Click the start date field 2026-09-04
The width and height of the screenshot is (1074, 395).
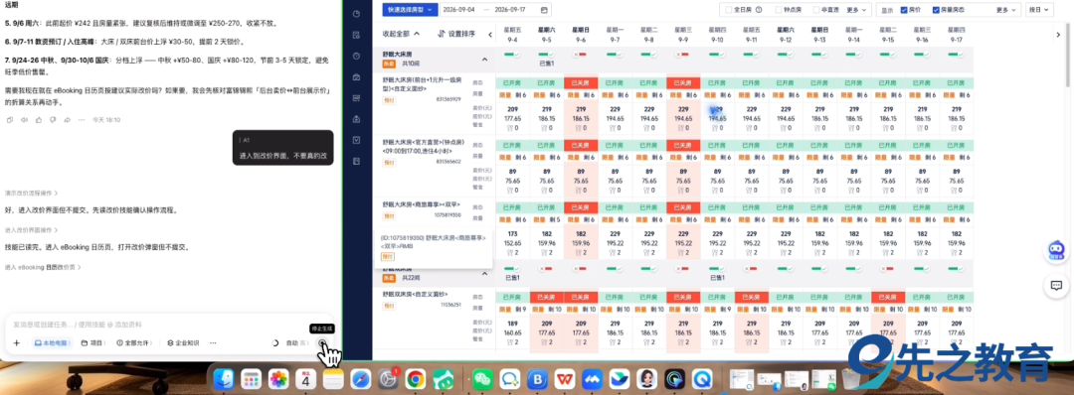point(458,10)
